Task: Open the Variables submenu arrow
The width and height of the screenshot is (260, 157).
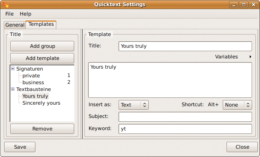Action: coord(250,57)
